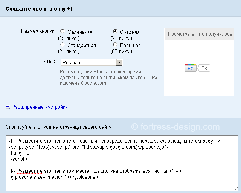Click the Посмотреть, что получилось header

click(x=200, y=34)
